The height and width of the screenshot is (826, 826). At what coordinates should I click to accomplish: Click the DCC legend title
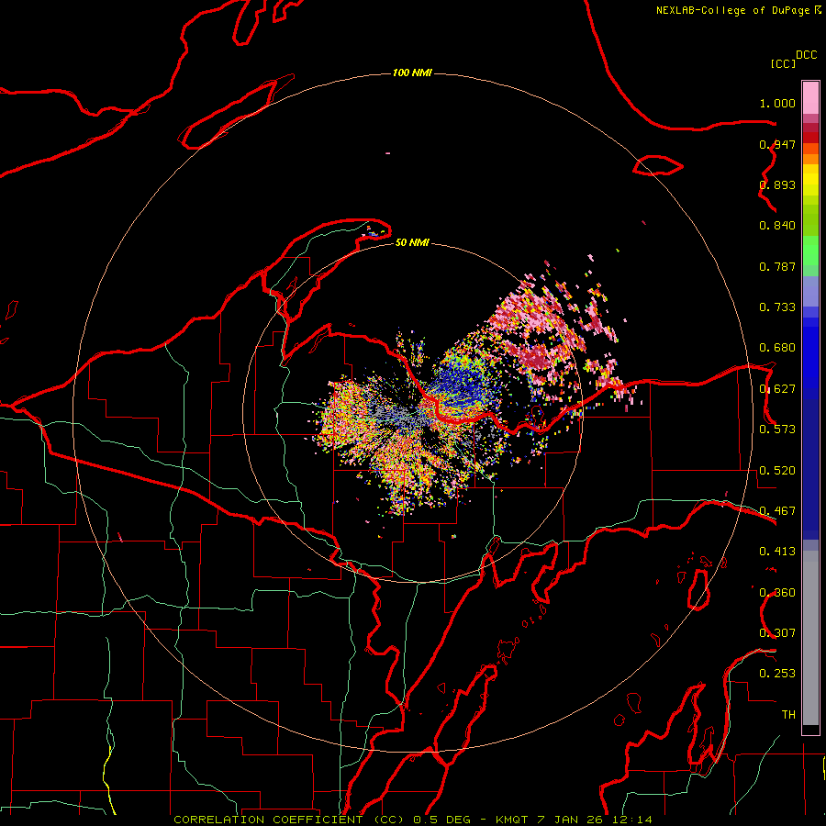coord(806,55)
